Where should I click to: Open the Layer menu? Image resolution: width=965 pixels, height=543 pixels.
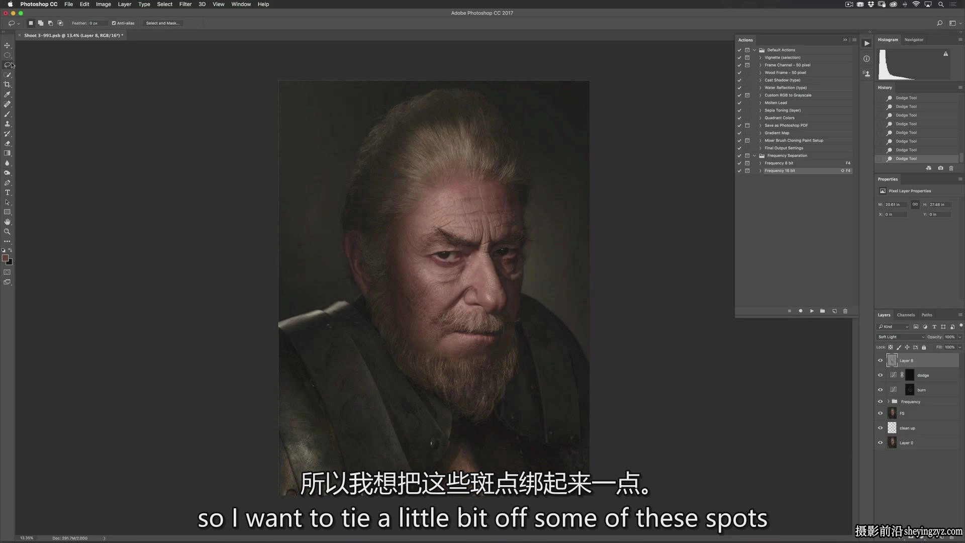125,4
